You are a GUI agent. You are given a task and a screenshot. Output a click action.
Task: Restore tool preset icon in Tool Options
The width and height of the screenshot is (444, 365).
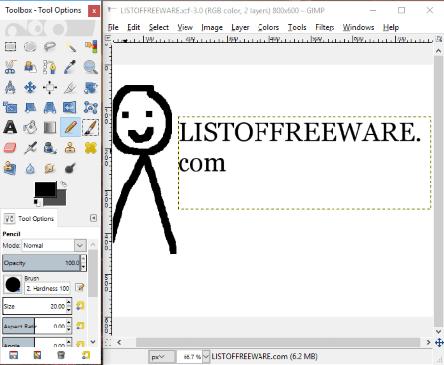tap(37, 355)
